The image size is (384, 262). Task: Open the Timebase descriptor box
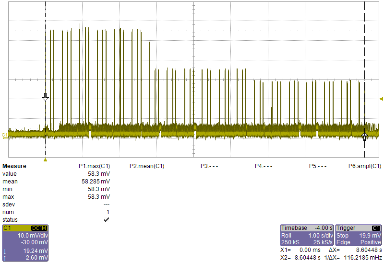tap(307, 235)
